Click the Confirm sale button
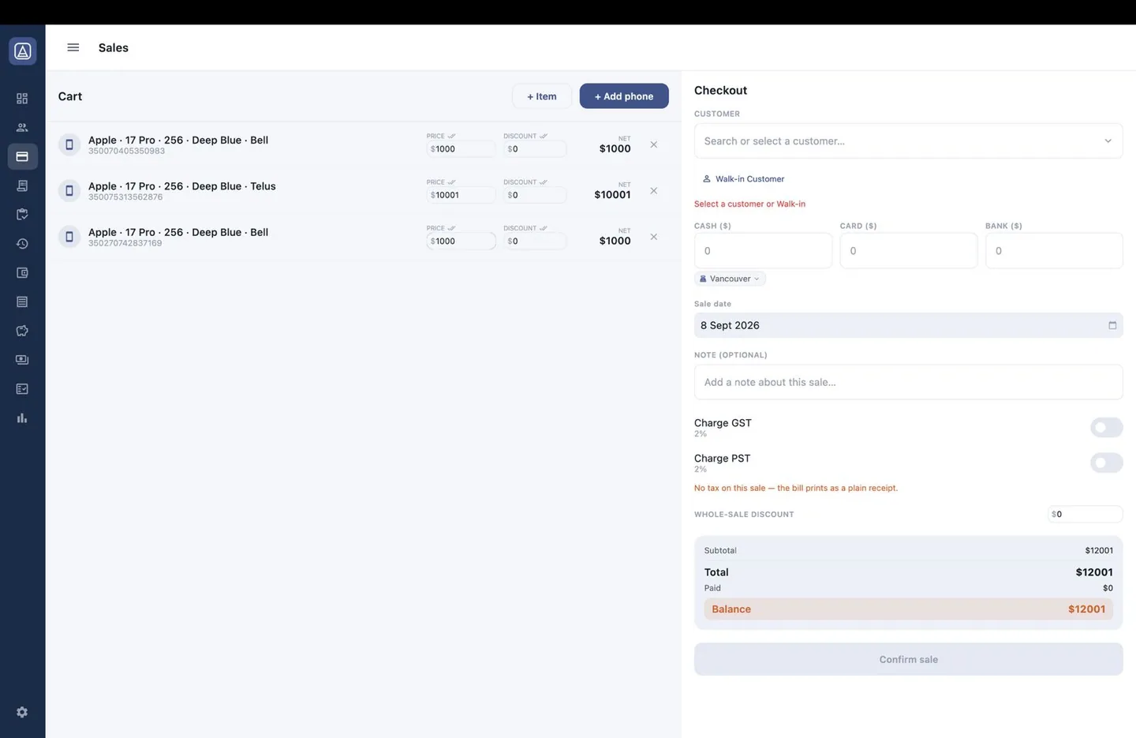 click(908, 659)
